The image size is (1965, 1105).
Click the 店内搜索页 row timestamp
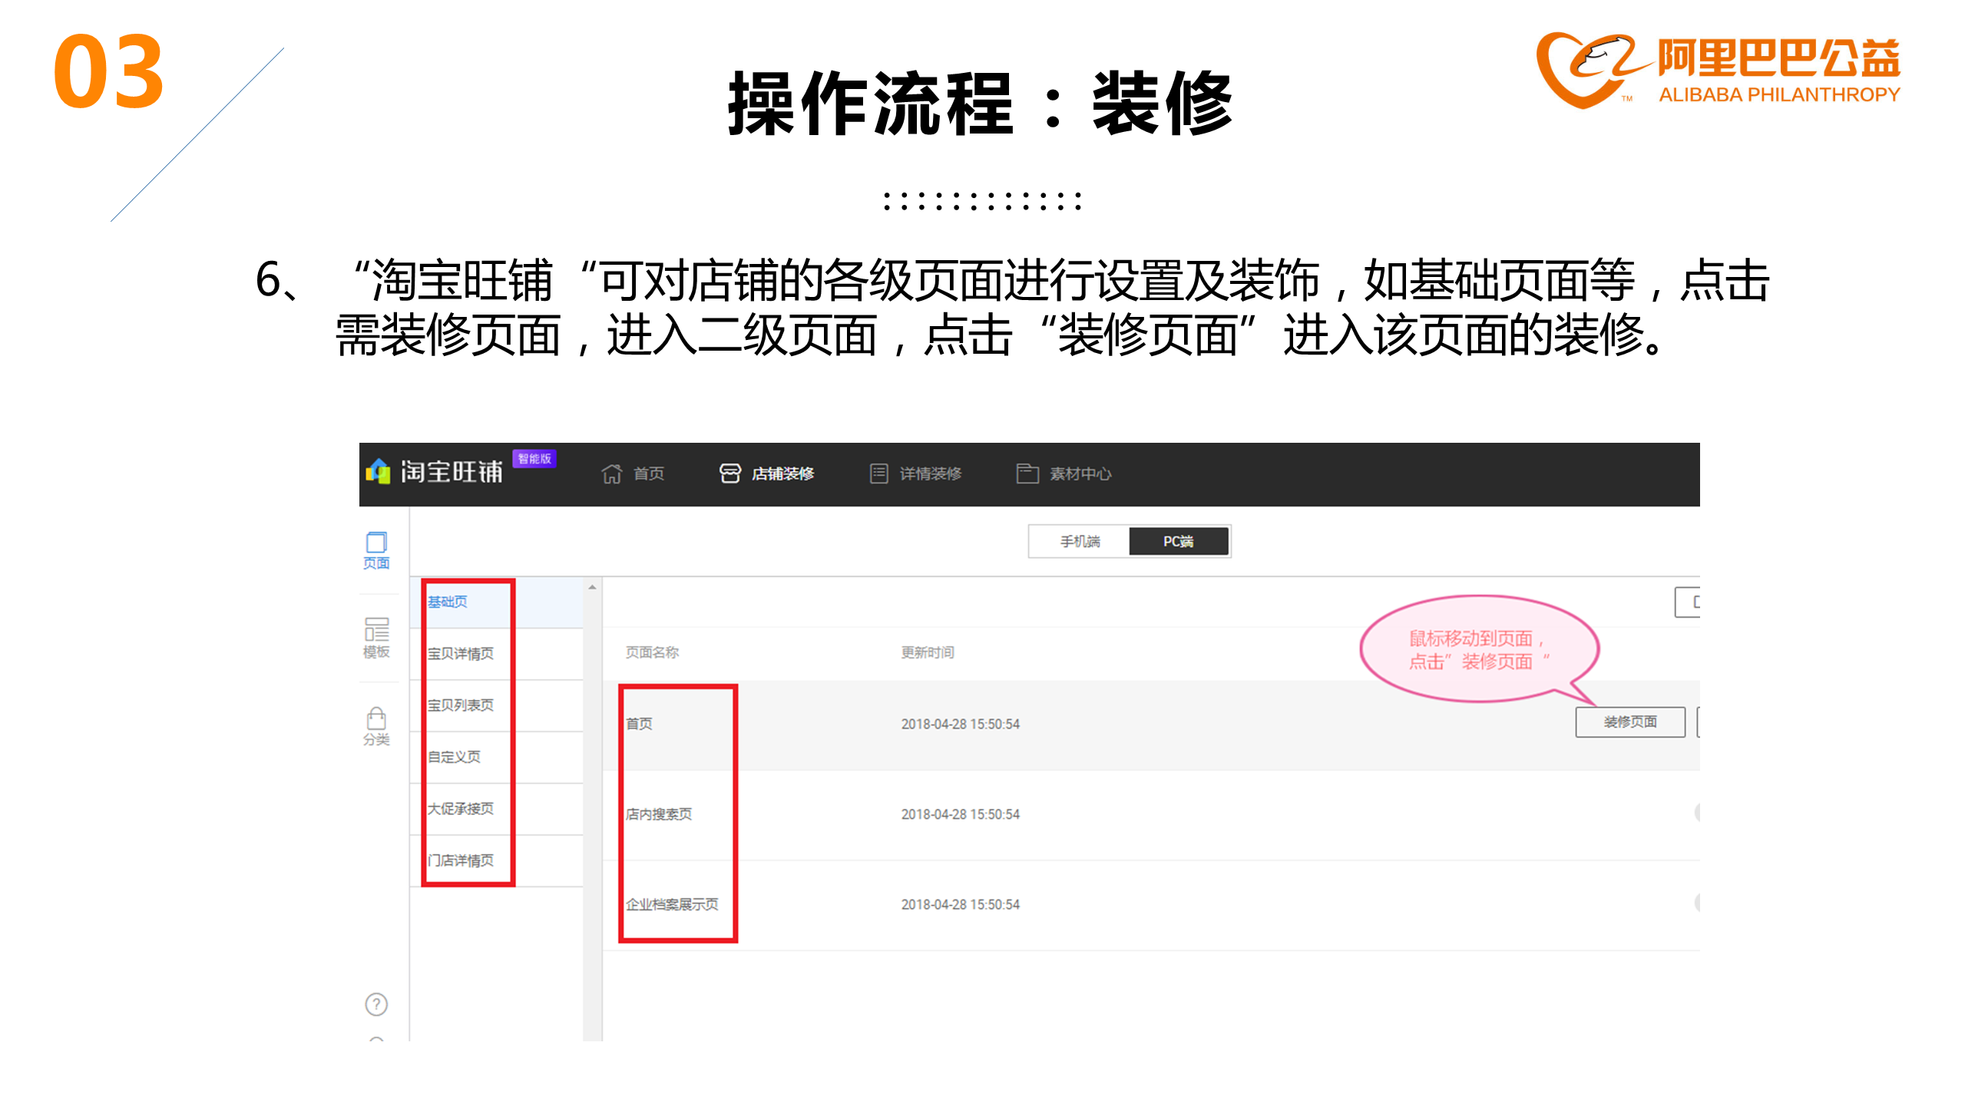coord(960,814)
